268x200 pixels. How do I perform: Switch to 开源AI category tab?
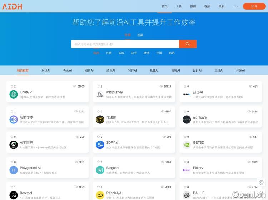240,70
